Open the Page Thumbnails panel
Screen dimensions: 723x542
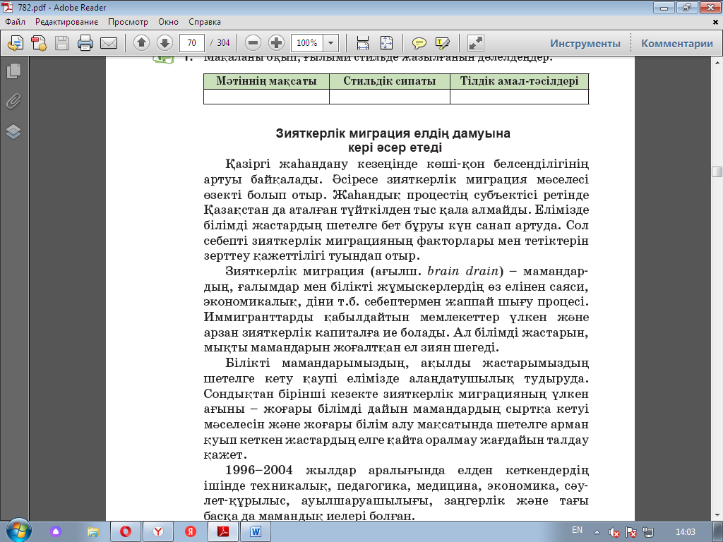(x=14, y=71)
